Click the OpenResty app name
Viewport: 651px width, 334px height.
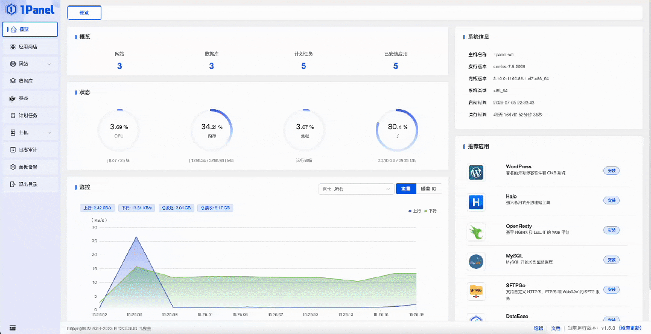click(518, 226)
